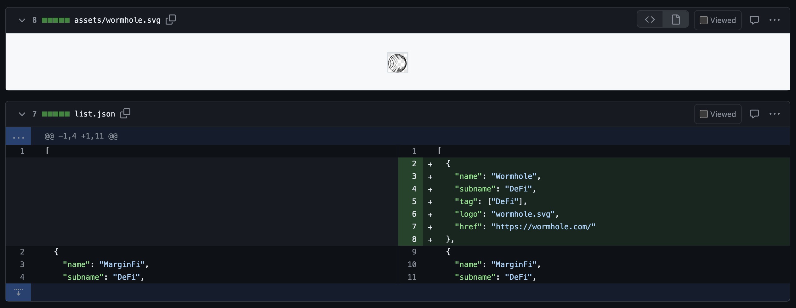Select added line number 4
The height and width of the screenshot is (308, 796).
point(411,189)
